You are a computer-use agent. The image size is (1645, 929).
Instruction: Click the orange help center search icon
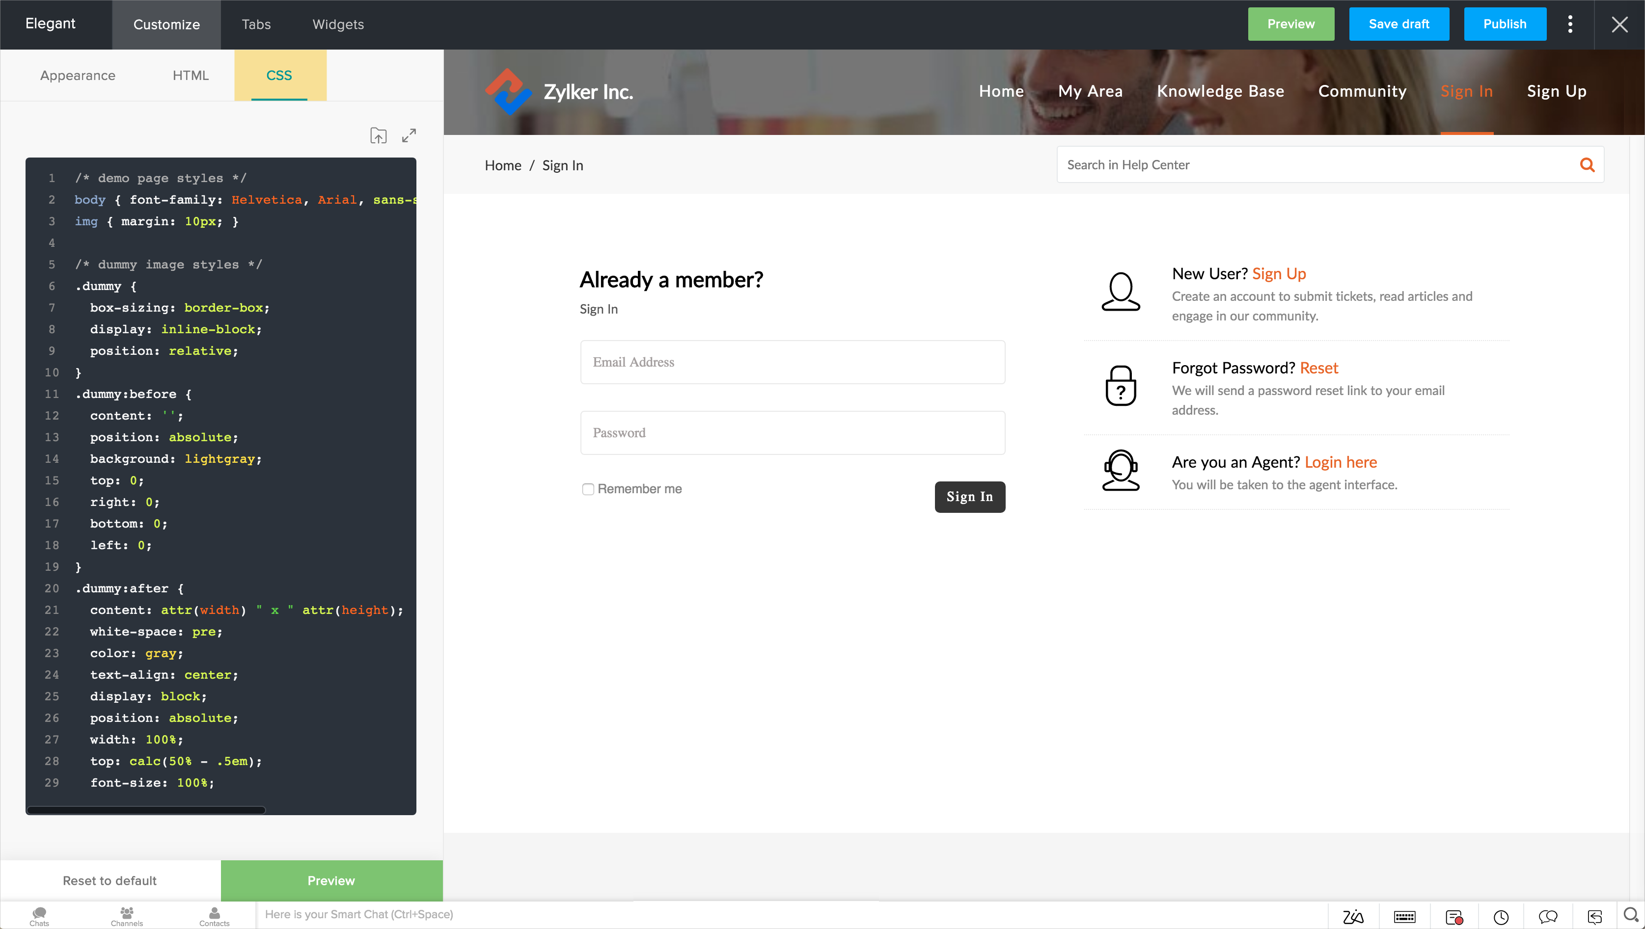point(1587,165)
